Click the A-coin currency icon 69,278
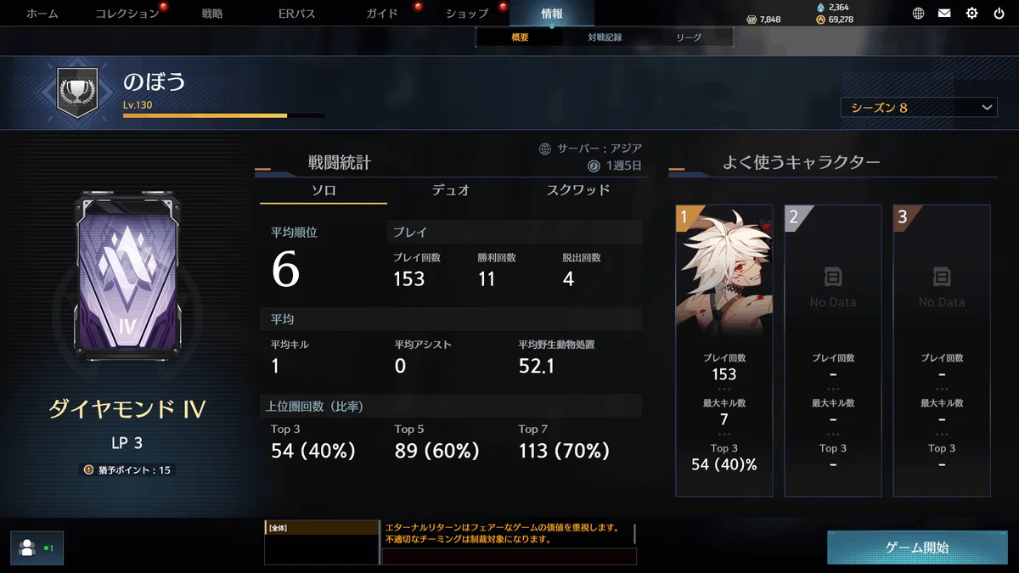 point(820,20)
